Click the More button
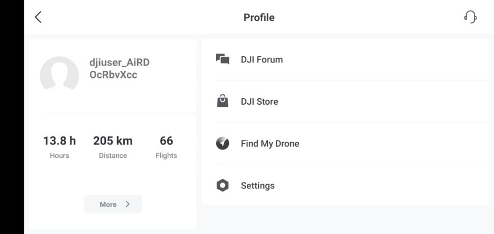494x234 pixels. 113,204
